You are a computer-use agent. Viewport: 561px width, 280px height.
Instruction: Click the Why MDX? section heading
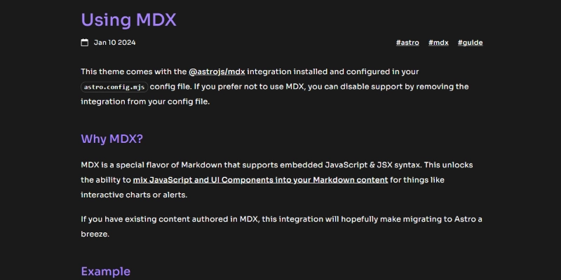click(x=111, y=139)
